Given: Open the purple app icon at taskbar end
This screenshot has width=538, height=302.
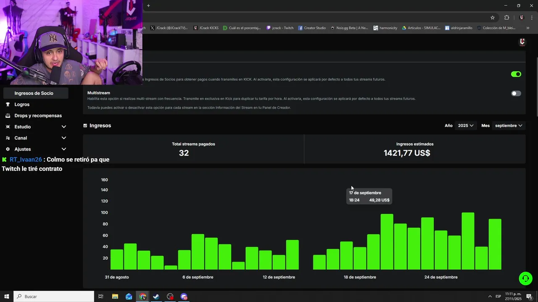Looking at the screenshot, I should (184, 297).
